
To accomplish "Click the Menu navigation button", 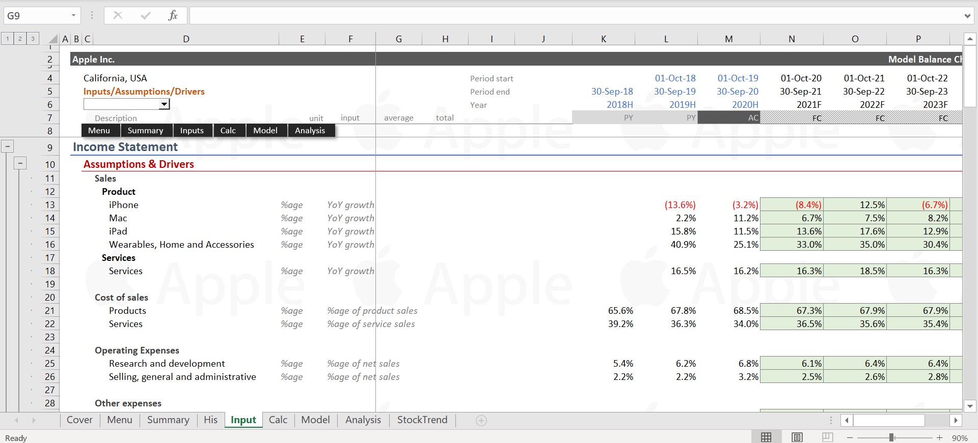I will [x=101, y=131].
